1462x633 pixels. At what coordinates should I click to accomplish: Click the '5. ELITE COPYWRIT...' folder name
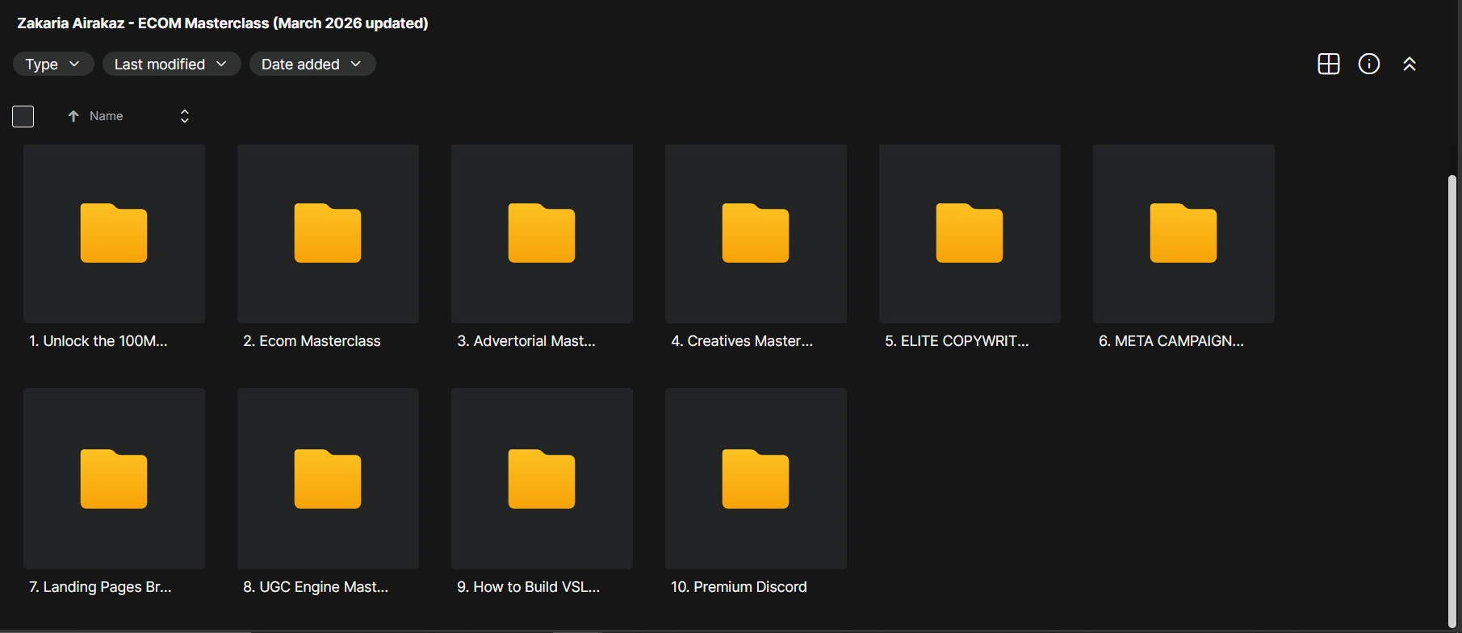click(957, 341)
